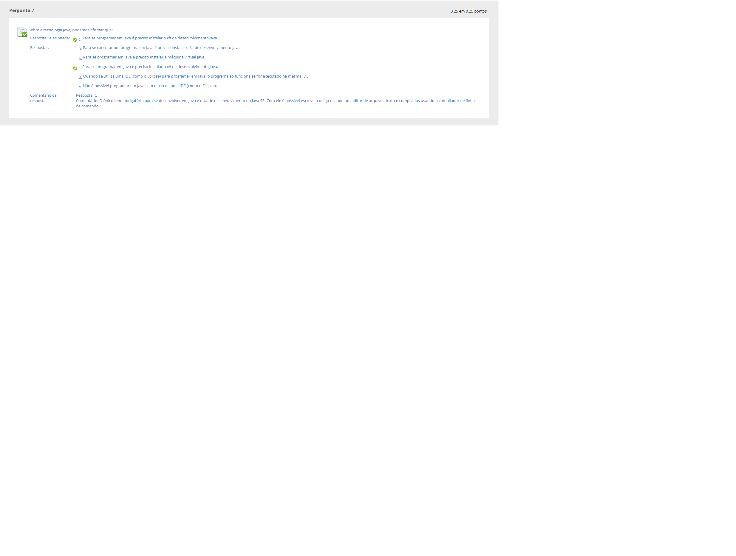The image size is (736, 556).
Task: Click the '0,25 em 0,25 pontos' score
Action: pyautogui.click(x=468, y=11)
